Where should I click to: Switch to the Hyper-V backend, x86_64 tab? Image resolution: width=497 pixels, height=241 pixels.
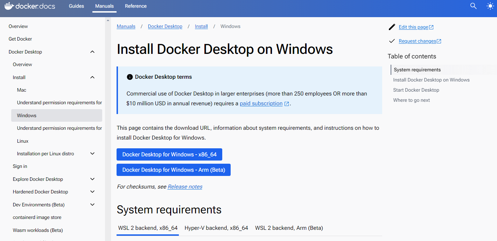tap(216, 228)
